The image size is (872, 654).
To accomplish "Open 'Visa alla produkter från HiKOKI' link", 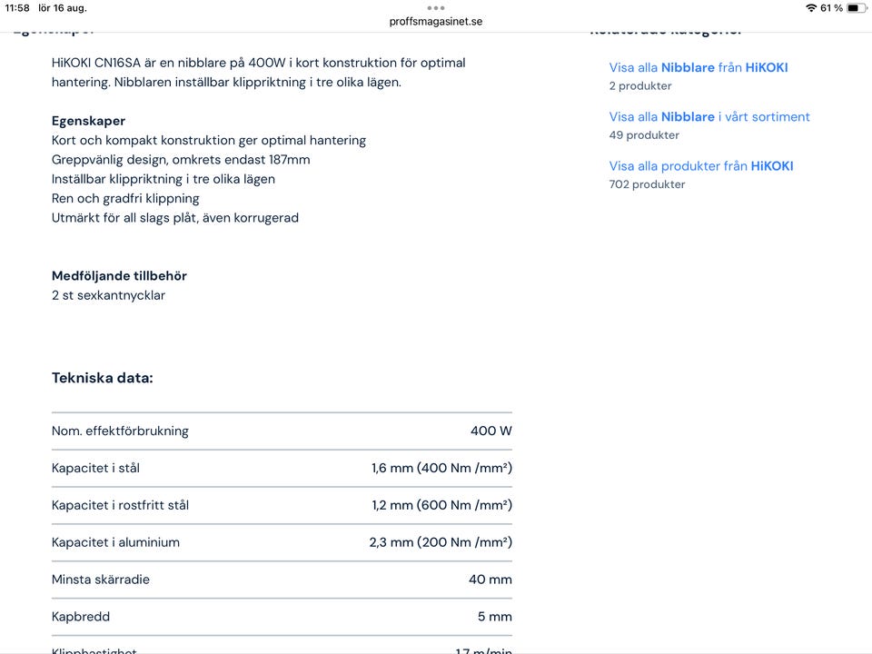I will (x=701, y=166).
